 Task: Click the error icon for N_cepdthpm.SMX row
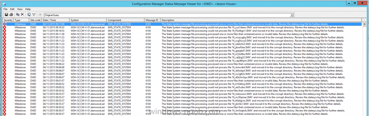click(x=5, y=60)
